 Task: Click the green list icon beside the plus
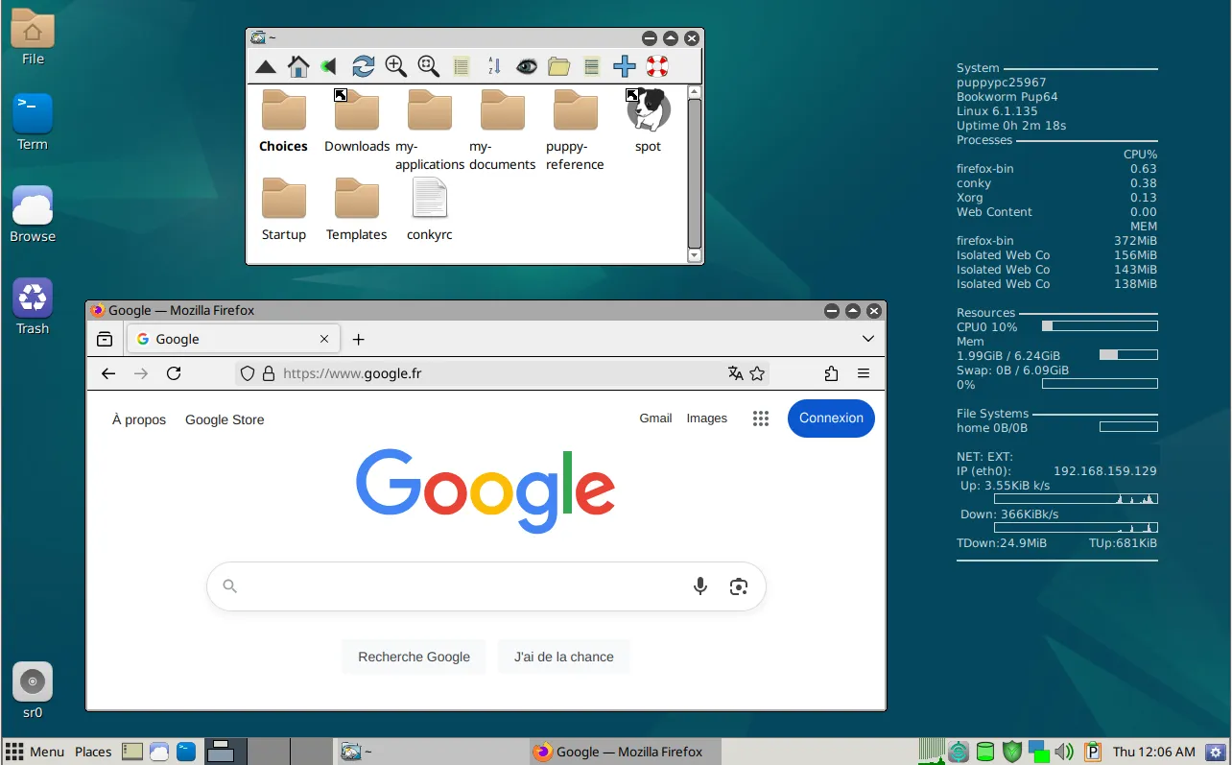pyautogui.click(x=592, y=66)
